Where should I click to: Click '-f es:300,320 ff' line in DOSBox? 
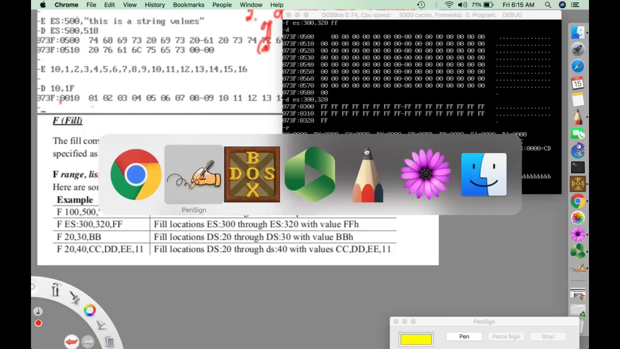click(x=310, y=23)
